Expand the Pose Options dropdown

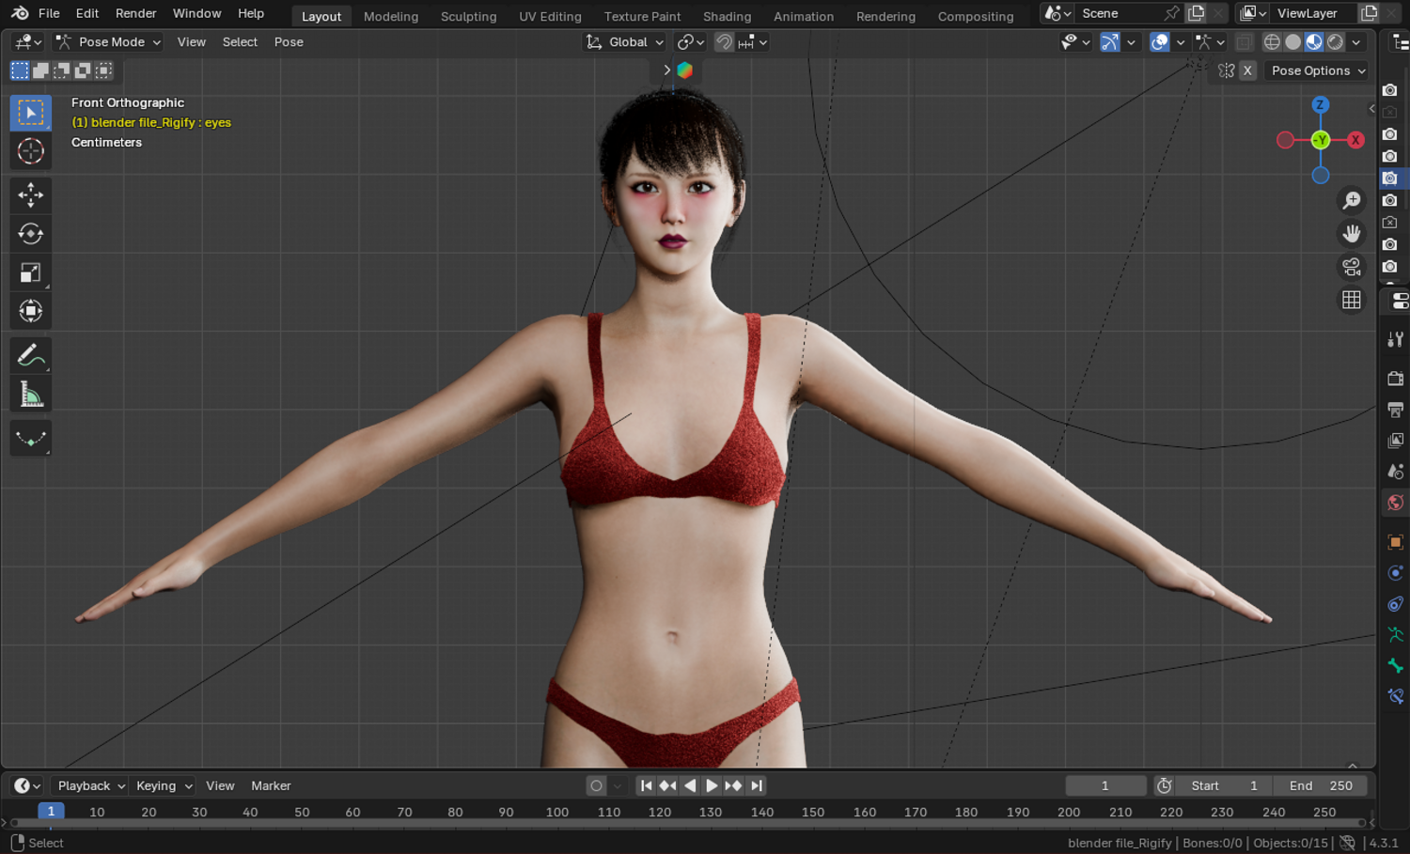click(x=1316, y=70)
